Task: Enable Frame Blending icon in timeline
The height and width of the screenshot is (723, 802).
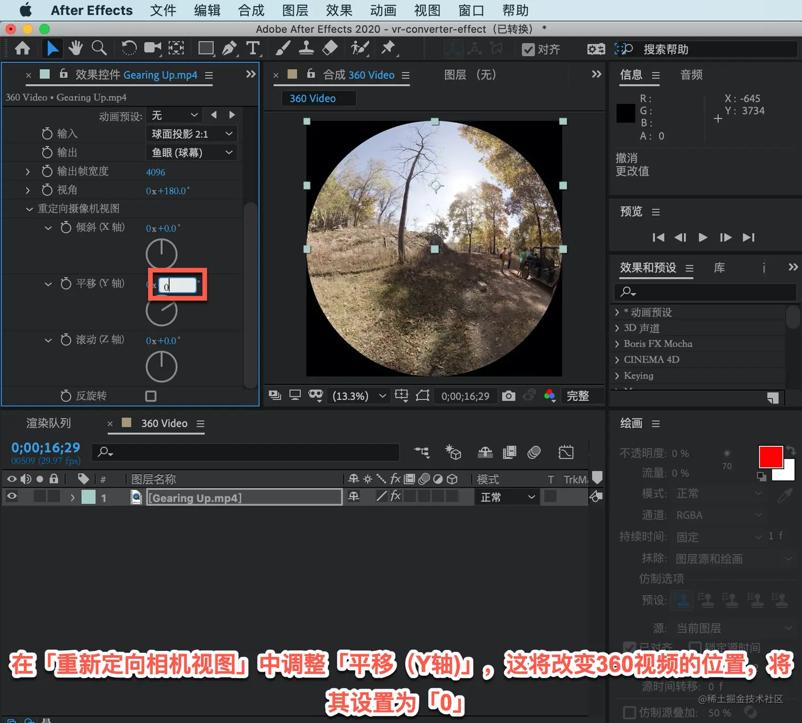Action: click(x=510, y=452)
